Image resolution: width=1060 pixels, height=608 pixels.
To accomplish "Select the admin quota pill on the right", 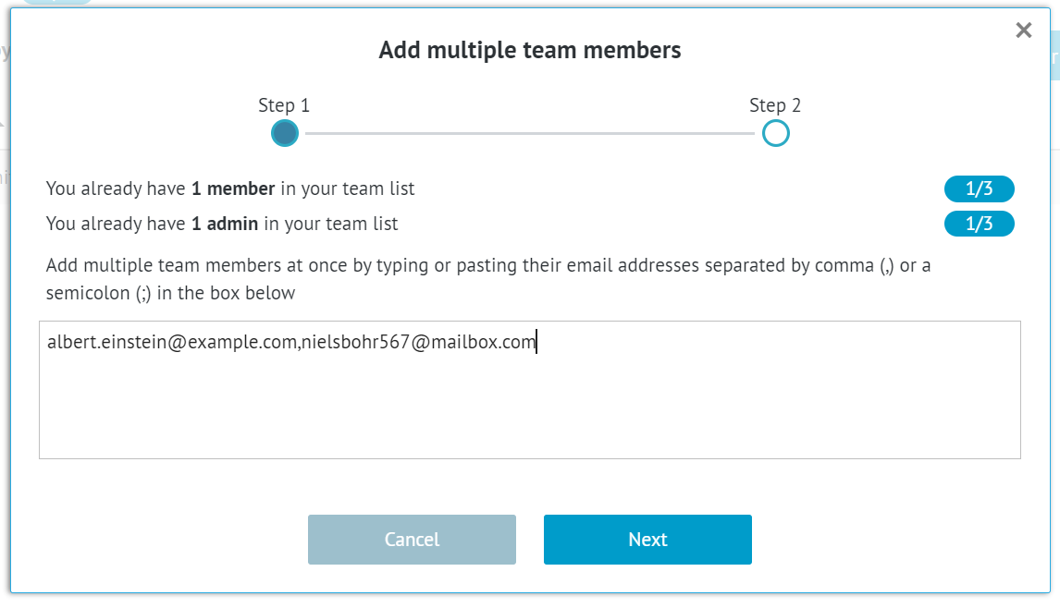I will click(979, 224).
